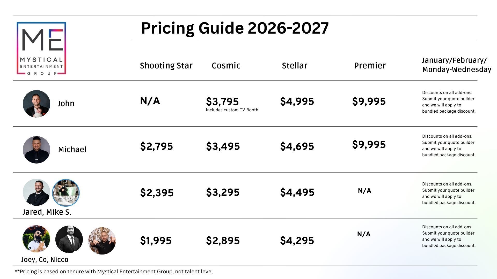The width and height of the screenshot is (497, 279).
Task: Open Michael's profile photo
Action: (x=36, y=150)
